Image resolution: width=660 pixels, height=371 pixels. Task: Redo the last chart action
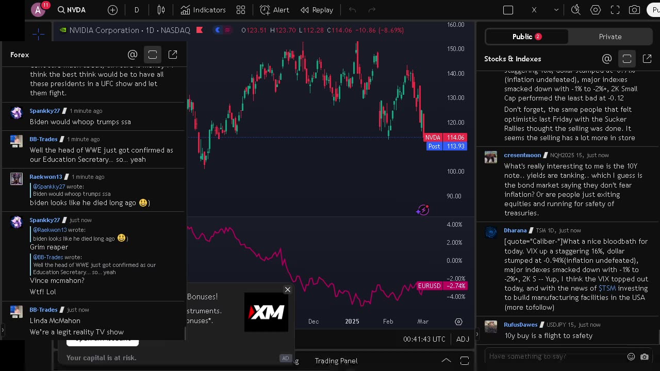tap(372, 10)
